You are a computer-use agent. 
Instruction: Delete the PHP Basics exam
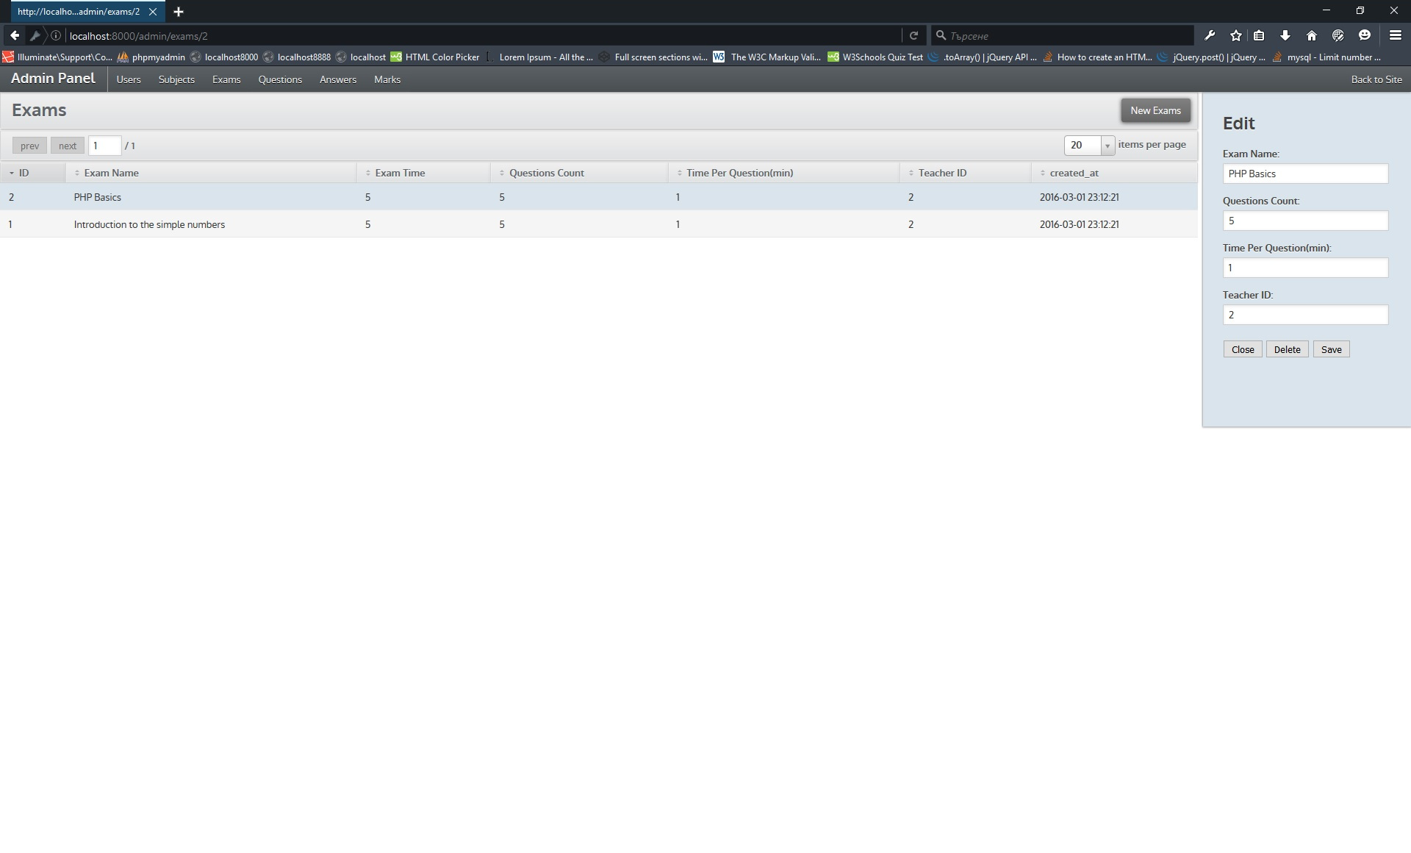[x=1287, y=349]
